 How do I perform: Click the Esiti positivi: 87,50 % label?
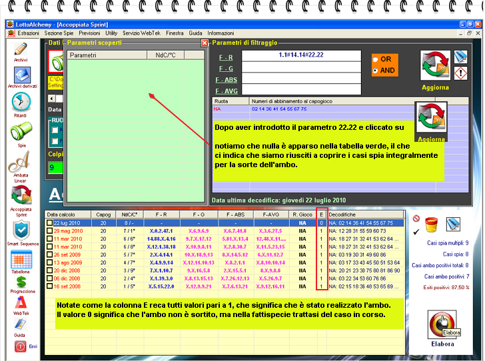point(446,287)
